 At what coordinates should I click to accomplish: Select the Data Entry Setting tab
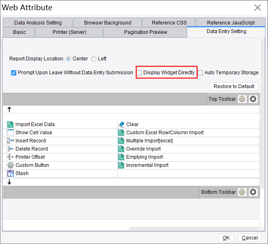226,31
